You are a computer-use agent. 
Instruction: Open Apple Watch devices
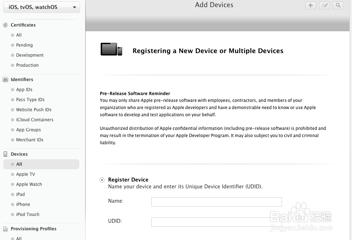[x=29, y=184]
